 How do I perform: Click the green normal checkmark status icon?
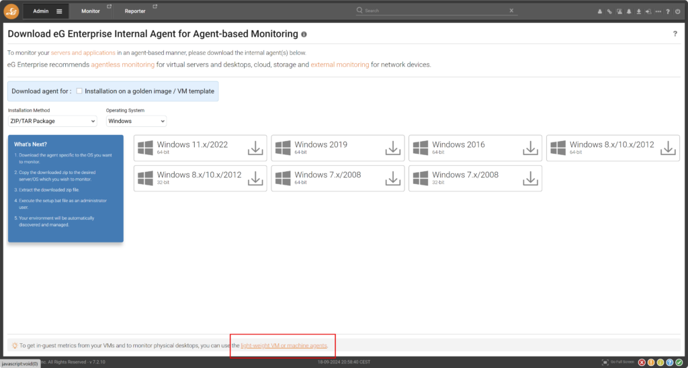(x=679, y=363)
